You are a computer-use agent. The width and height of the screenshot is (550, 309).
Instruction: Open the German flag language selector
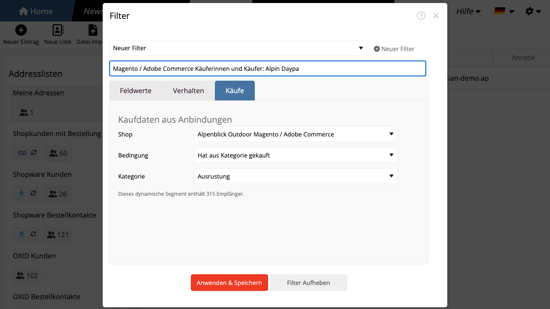tap(504, 11)
